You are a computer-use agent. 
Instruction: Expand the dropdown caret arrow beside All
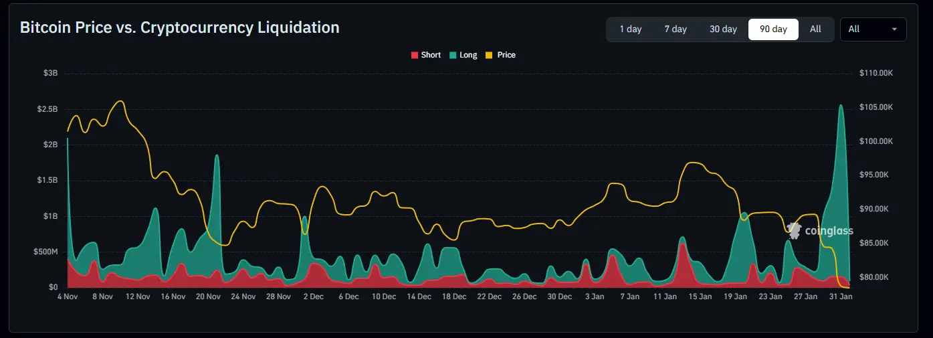pos(894,29)
